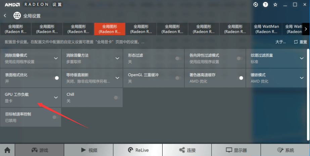This screenshot has width=310, height=156.
Task: Open the update notification icon
Action: pos(256,5)
